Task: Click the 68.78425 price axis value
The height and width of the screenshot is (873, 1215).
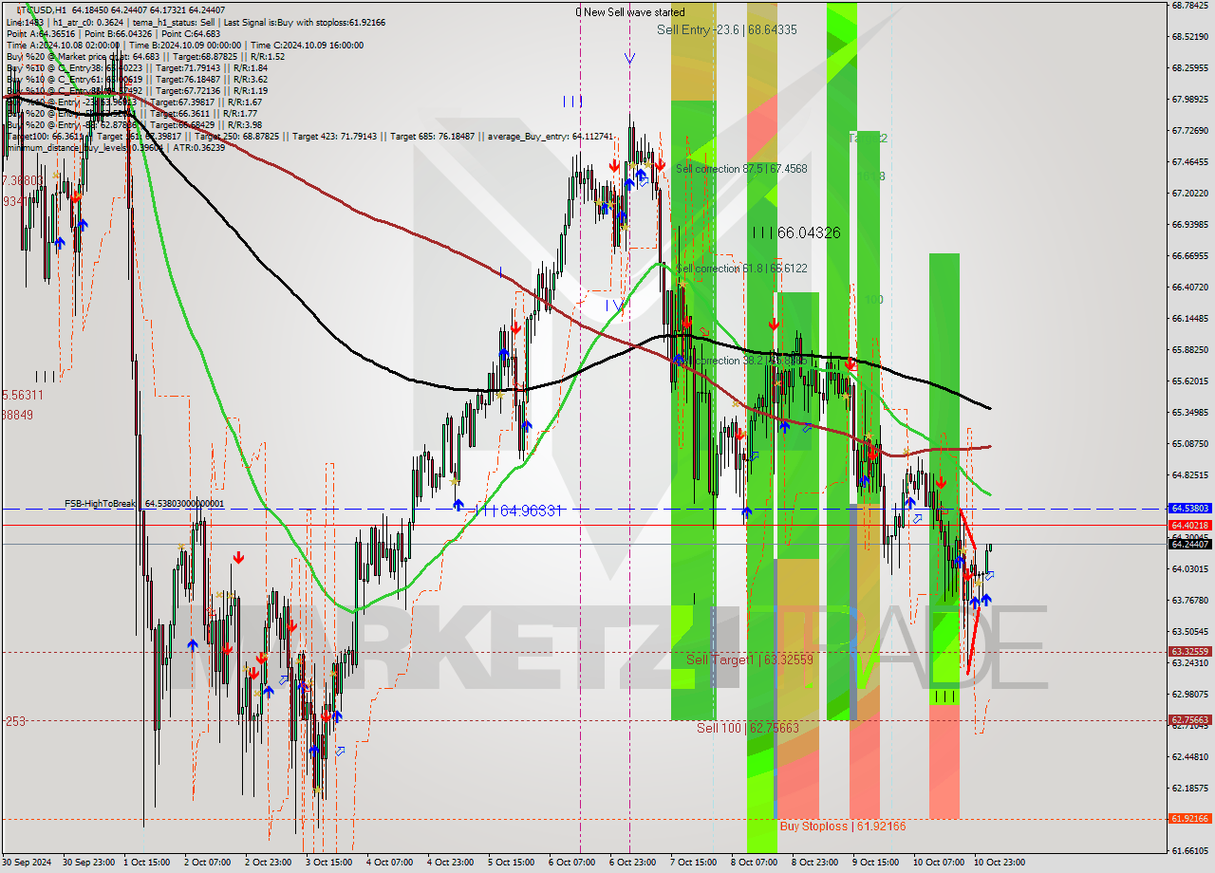Action: [x=1189, y=6]
